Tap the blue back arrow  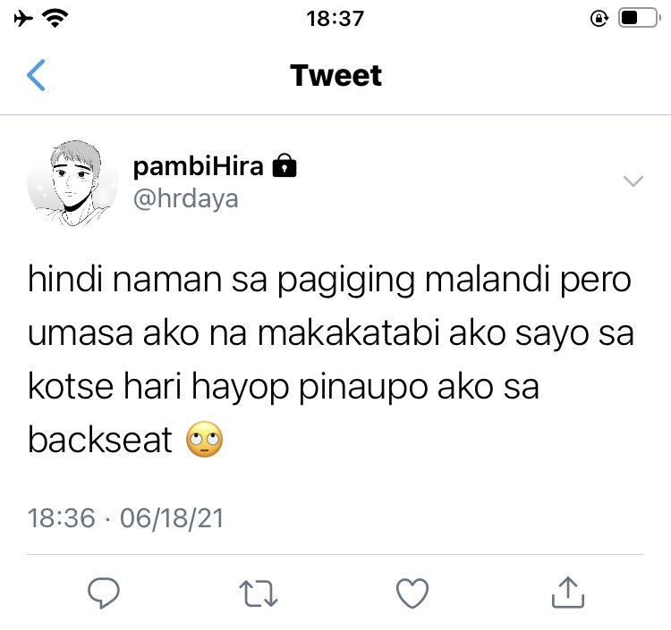pos(36,75)
